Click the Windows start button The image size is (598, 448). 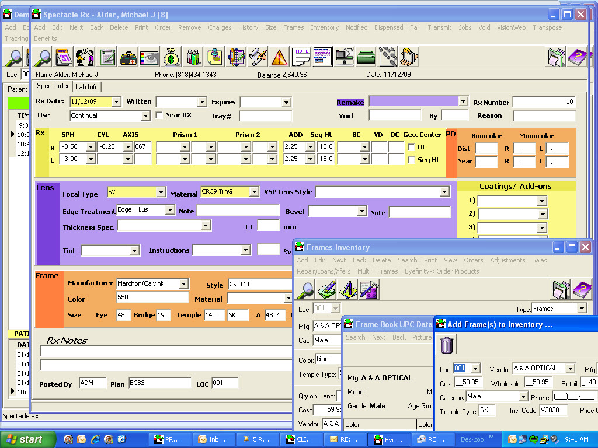click(x=27, y=439)
